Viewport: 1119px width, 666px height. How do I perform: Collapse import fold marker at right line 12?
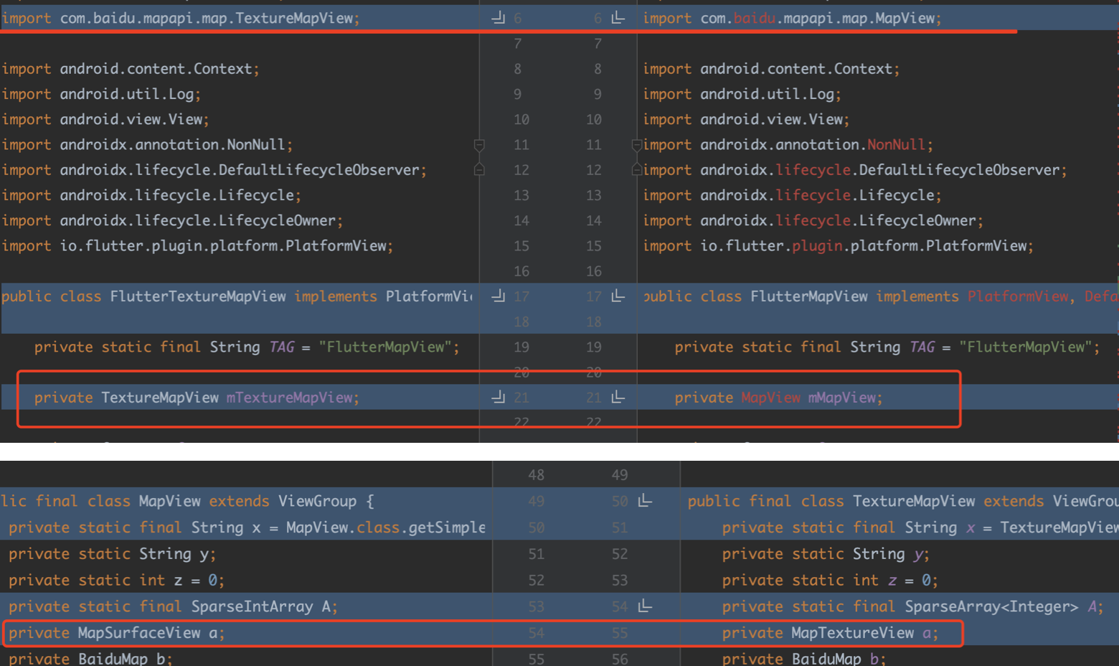(x=636, y=169)
